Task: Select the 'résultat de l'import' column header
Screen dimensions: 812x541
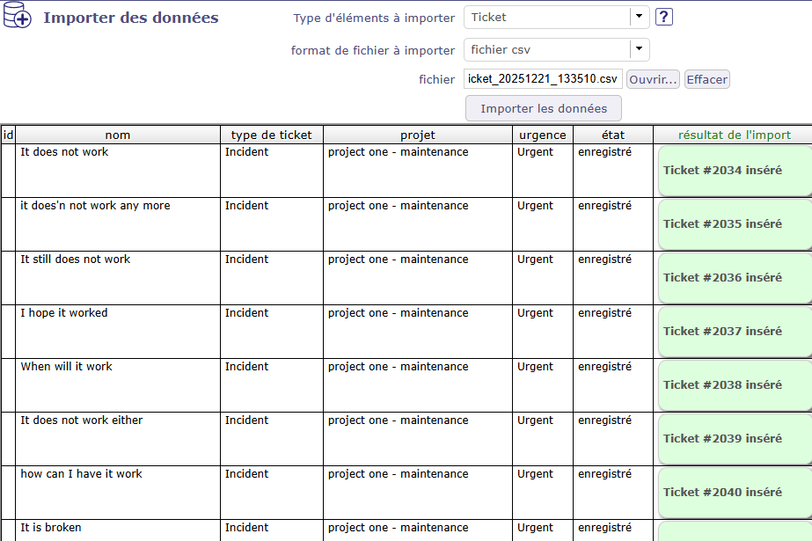Action: click(x=734, y=135)
